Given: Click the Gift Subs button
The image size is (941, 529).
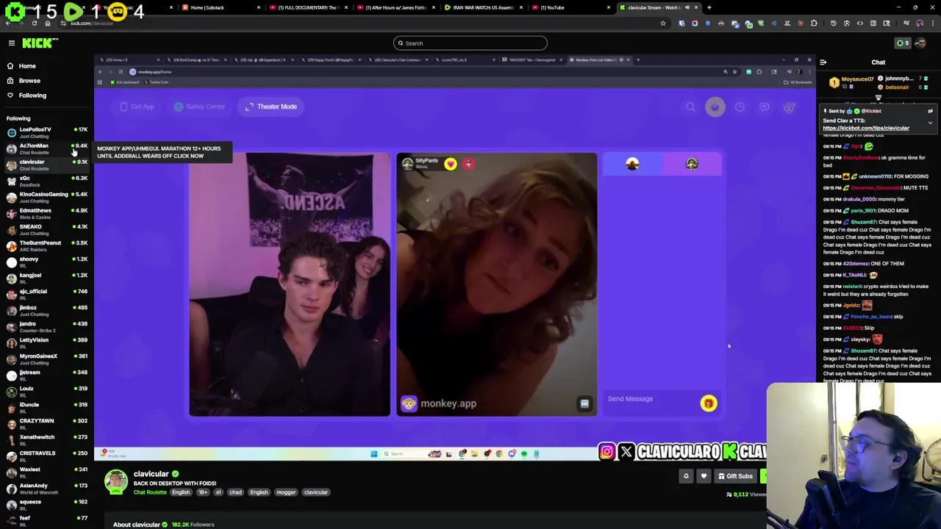Looking at the screenshot, I should click(735, 476).
